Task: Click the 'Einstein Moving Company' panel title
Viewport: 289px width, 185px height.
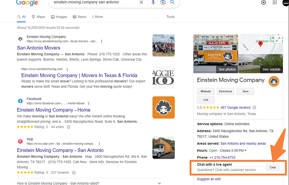Action: coord(231,80)
